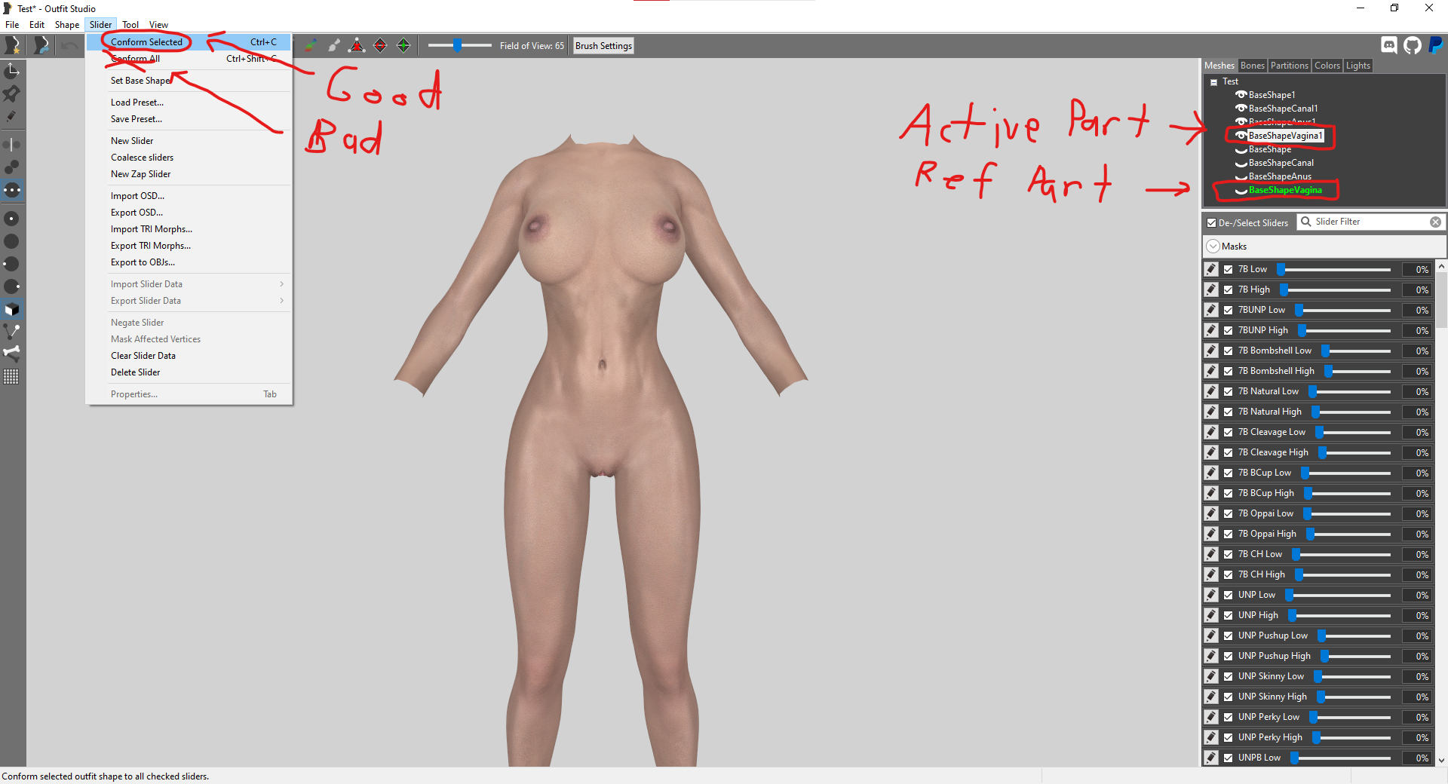Choose the right-dot circle brush option

(12, 286)
